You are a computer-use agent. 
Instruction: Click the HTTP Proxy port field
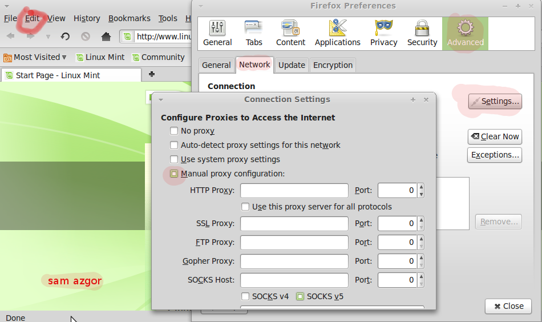pyautogui.click(x=398, y=191)
